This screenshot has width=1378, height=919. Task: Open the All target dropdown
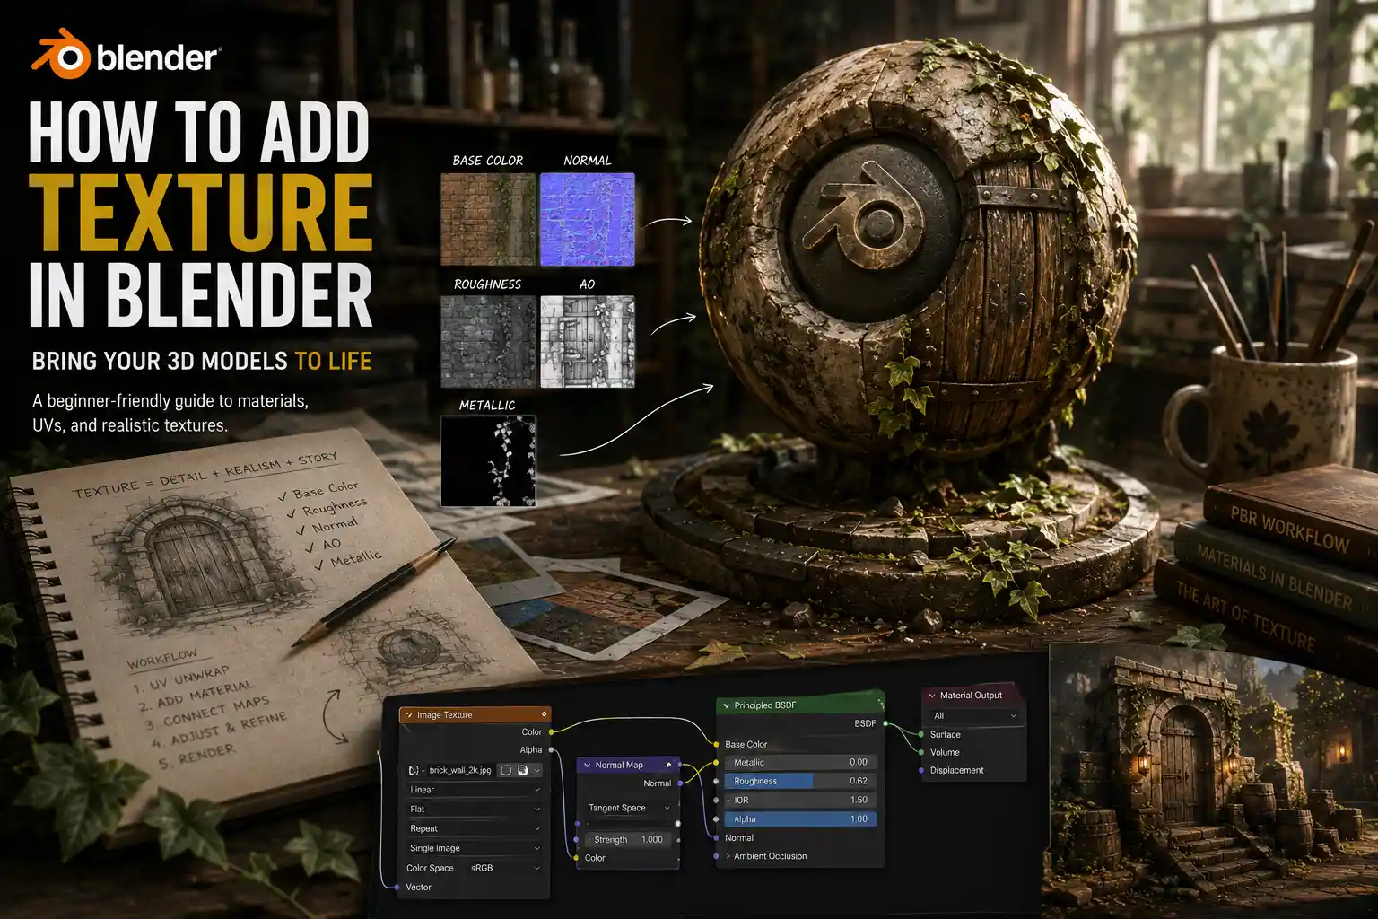974,716
